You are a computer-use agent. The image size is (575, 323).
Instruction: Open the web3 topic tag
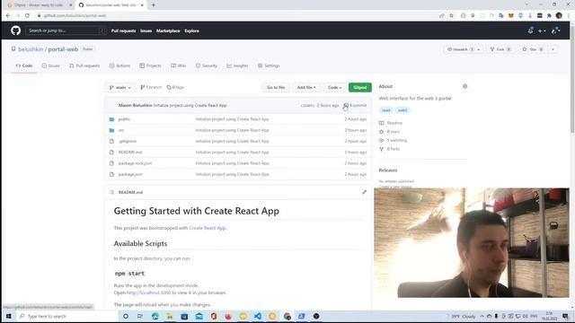coord(402,110)
